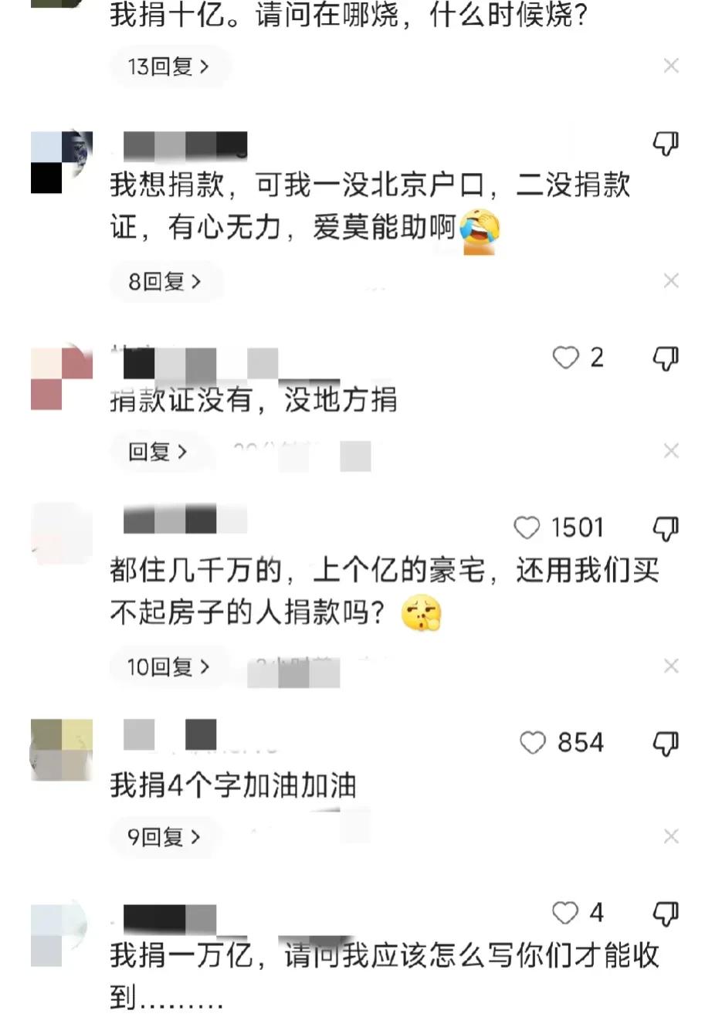Dismiss the 我捐十亿 comment with its X

pyautogui.click(x=671, y=66)
